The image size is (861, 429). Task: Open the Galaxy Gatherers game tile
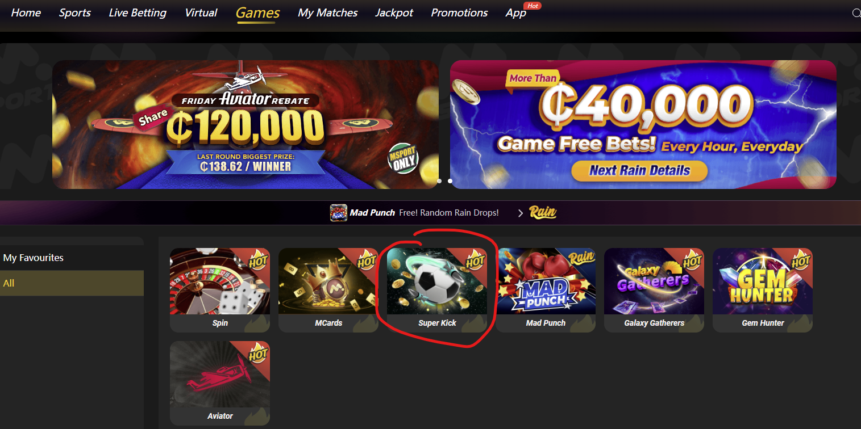pos(654,290)
